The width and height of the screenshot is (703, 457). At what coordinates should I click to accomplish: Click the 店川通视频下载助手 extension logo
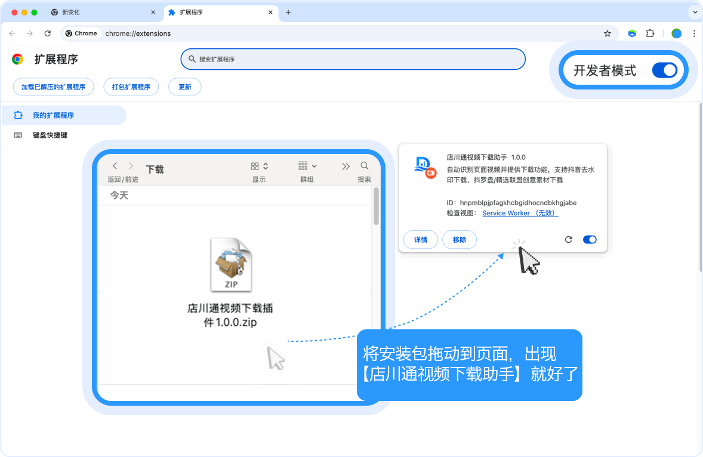(x=425, y=167)
